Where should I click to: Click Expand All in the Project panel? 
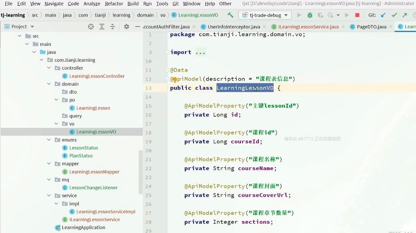pyautogui.click(x=102, y=27)
